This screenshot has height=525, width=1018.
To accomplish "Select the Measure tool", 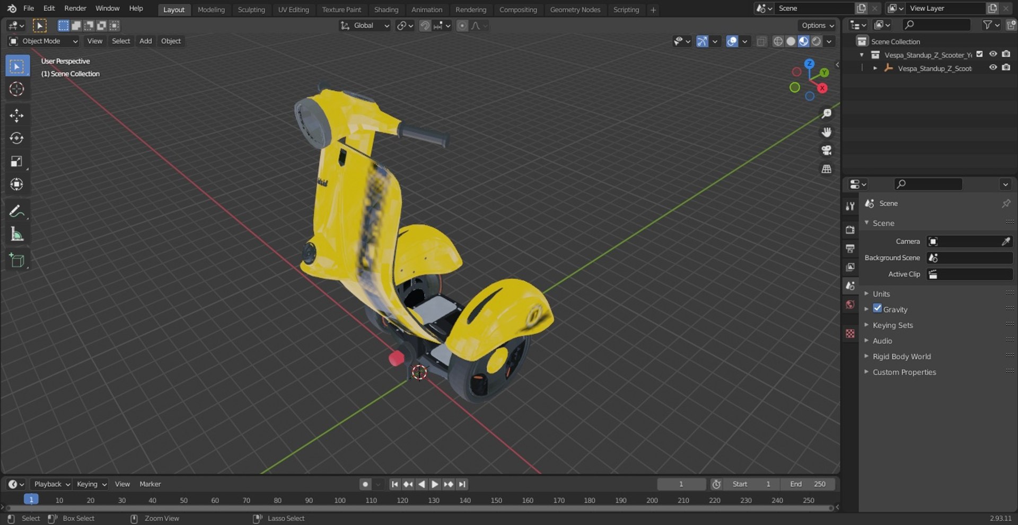I will [17, 234].
